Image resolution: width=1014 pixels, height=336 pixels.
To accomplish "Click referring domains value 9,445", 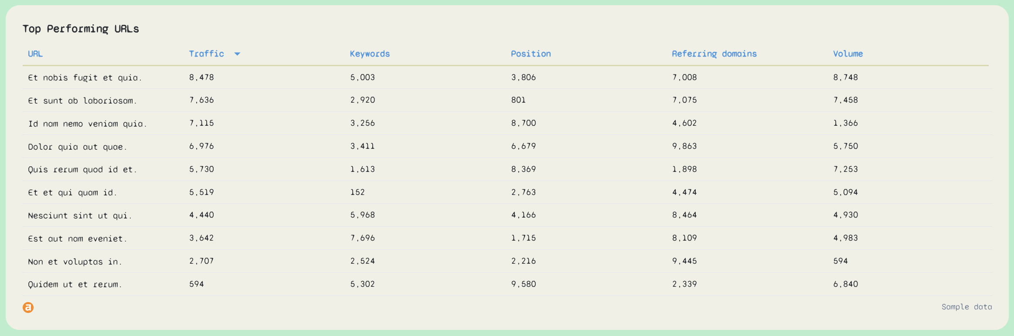I will pos(684,261).
